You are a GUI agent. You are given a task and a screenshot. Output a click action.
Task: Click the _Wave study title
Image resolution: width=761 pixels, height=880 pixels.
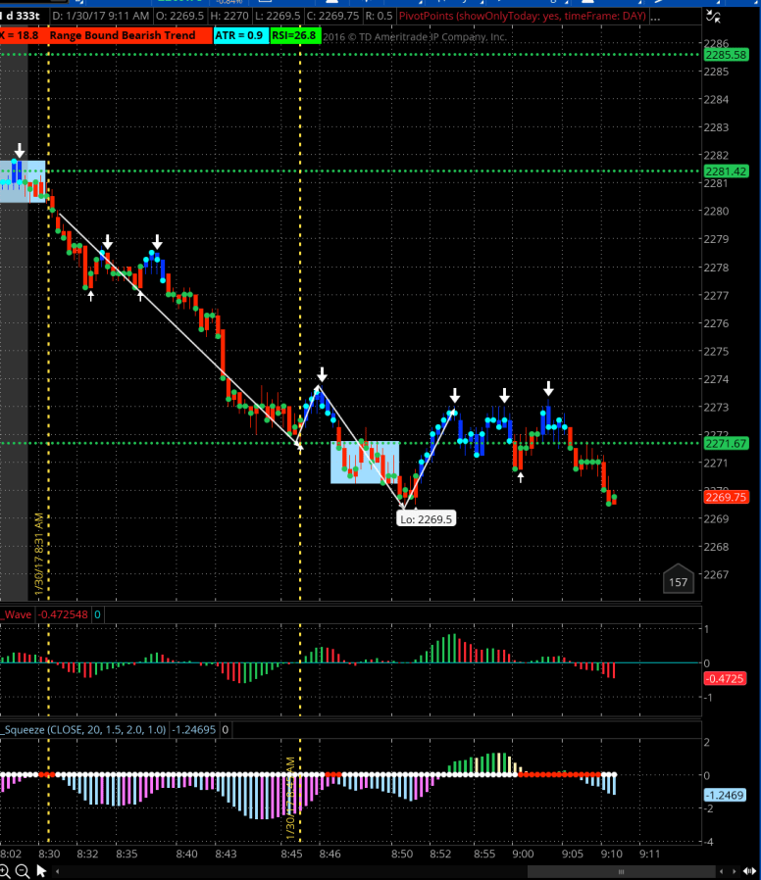pyautogui.click(x=17, y=614)
